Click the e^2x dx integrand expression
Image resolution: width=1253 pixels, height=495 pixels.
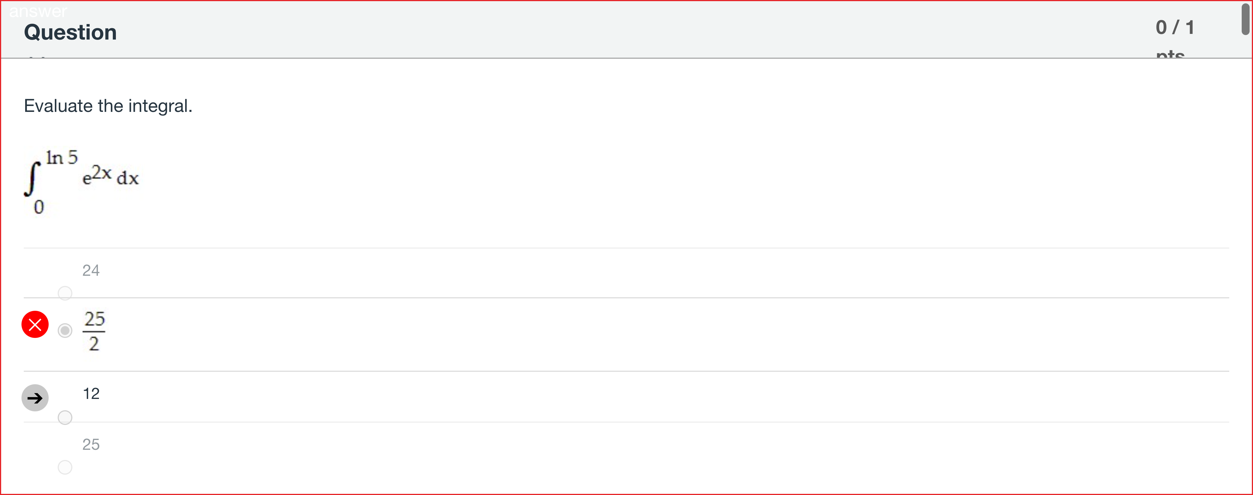coord(111,175)
